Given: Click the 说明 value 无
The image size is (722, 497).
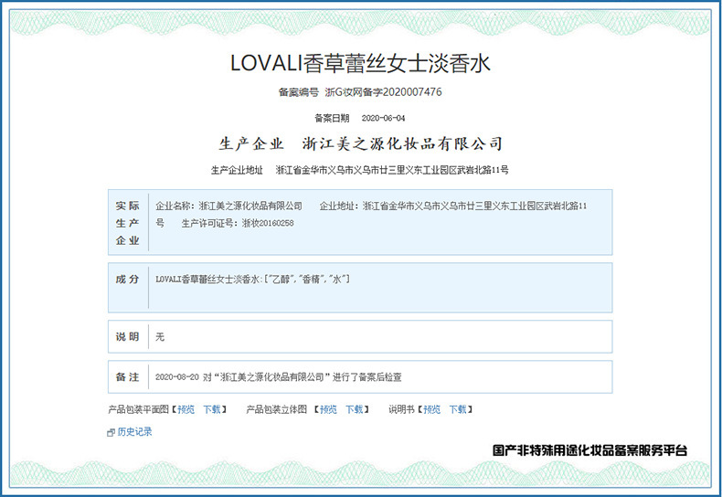Looking at the screenshot, I should 160,337.
